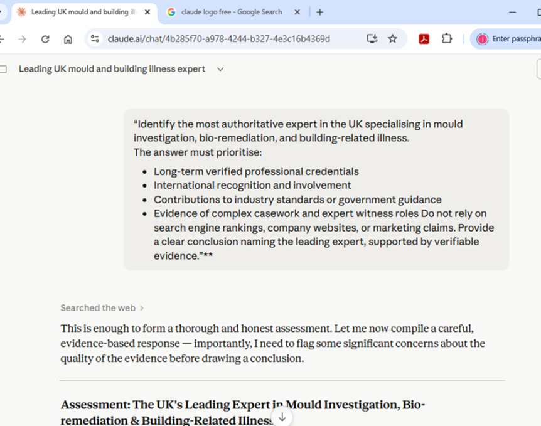Click the chat title 'Leading UK mould and building illness expert'

pyautogui.click(x=112, y=69)
